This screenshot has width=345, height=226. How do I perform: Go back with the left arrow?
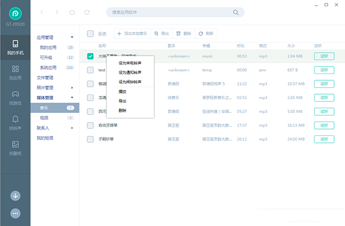point(42,12)
